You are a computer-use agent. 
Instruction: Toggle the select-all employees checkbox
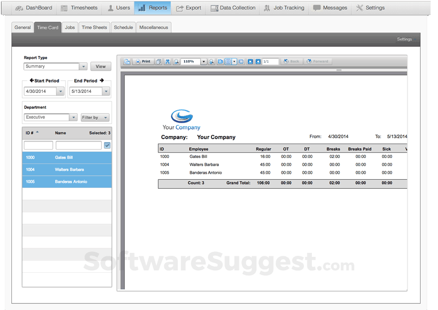108,145
